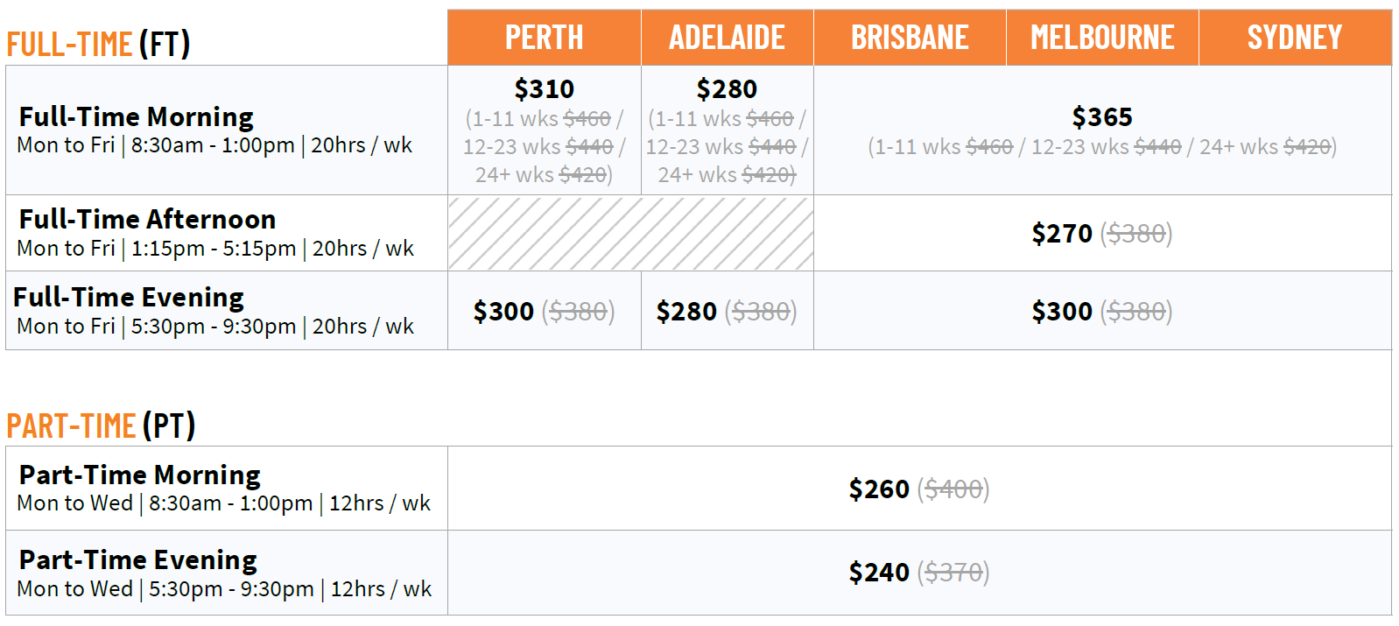Click the FULL-TIME (FT) section heading
The image size is (1399, 626).
coord(98,44)
